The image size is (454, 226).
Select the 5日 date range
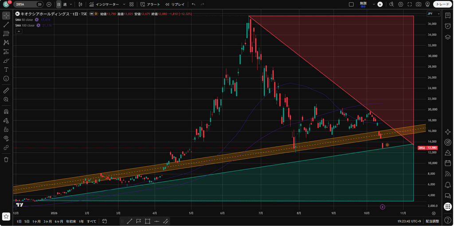pyautogui.click(x=27, y=222)
